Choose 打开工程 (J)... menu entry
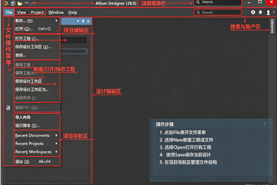Viewport: 277px width, 185px height. click(37, 38)
